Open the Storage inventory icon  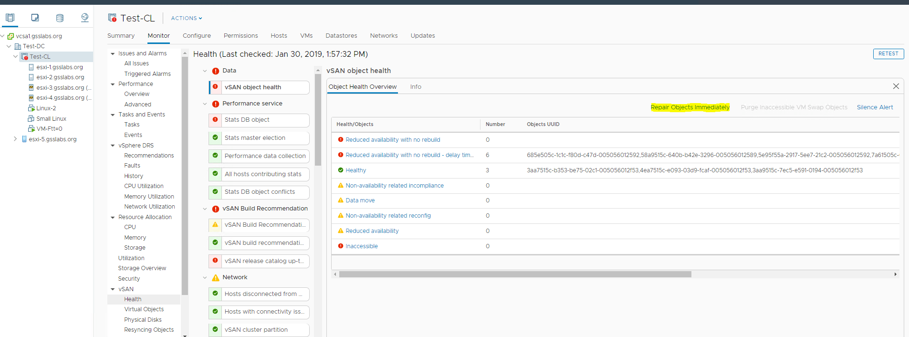[x=60, y=18]
